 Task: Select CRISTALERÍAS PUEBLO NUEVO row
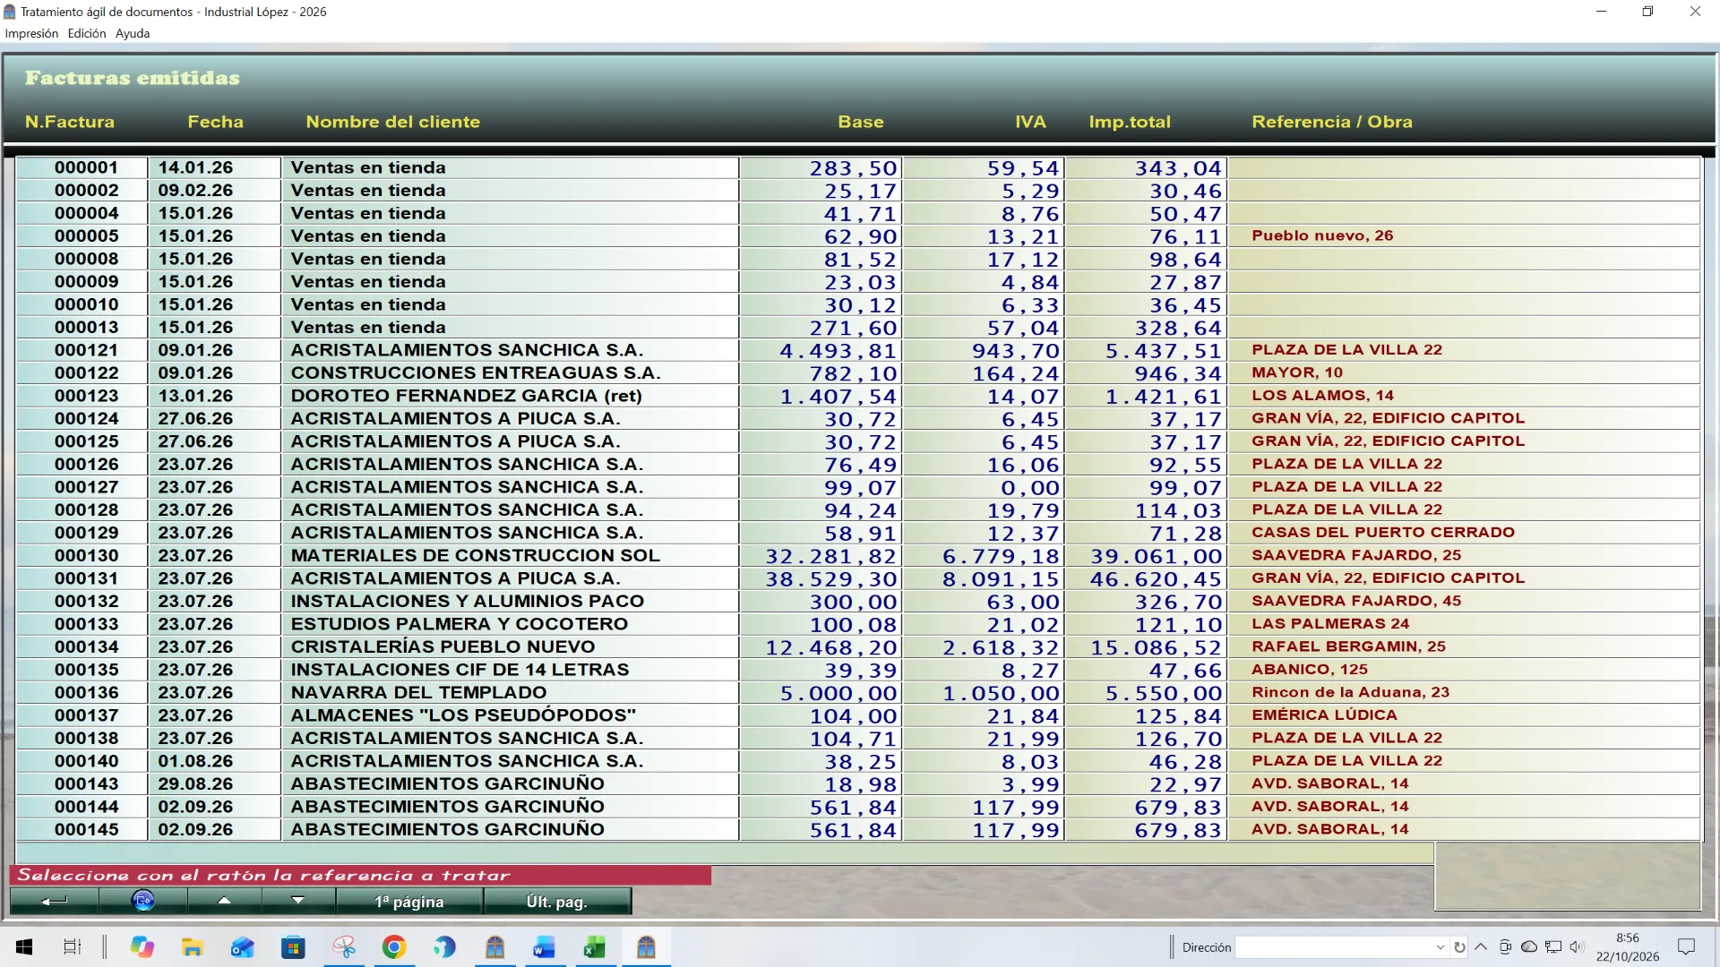pos(857,646)
